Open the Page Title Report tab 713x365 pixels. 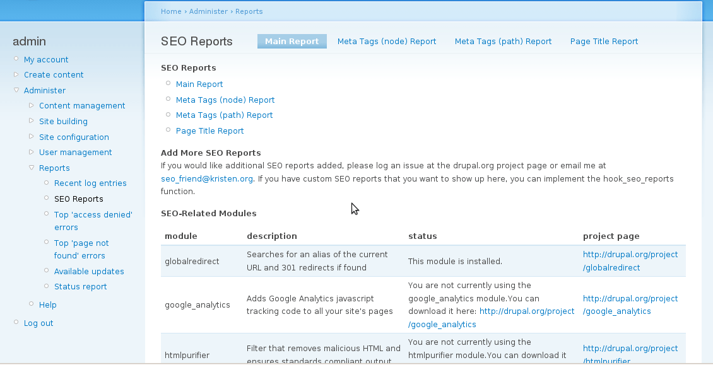[x=604, y=42]
